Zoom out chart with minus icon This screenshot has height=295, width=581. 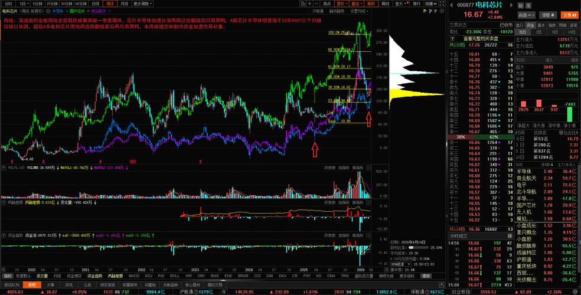(316, 4)
